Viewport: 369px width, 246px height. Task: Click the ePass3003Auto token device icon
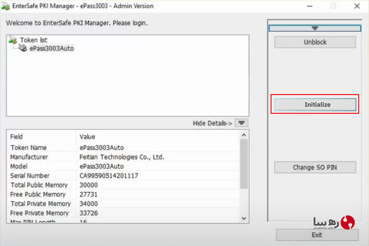pos(23,48)
